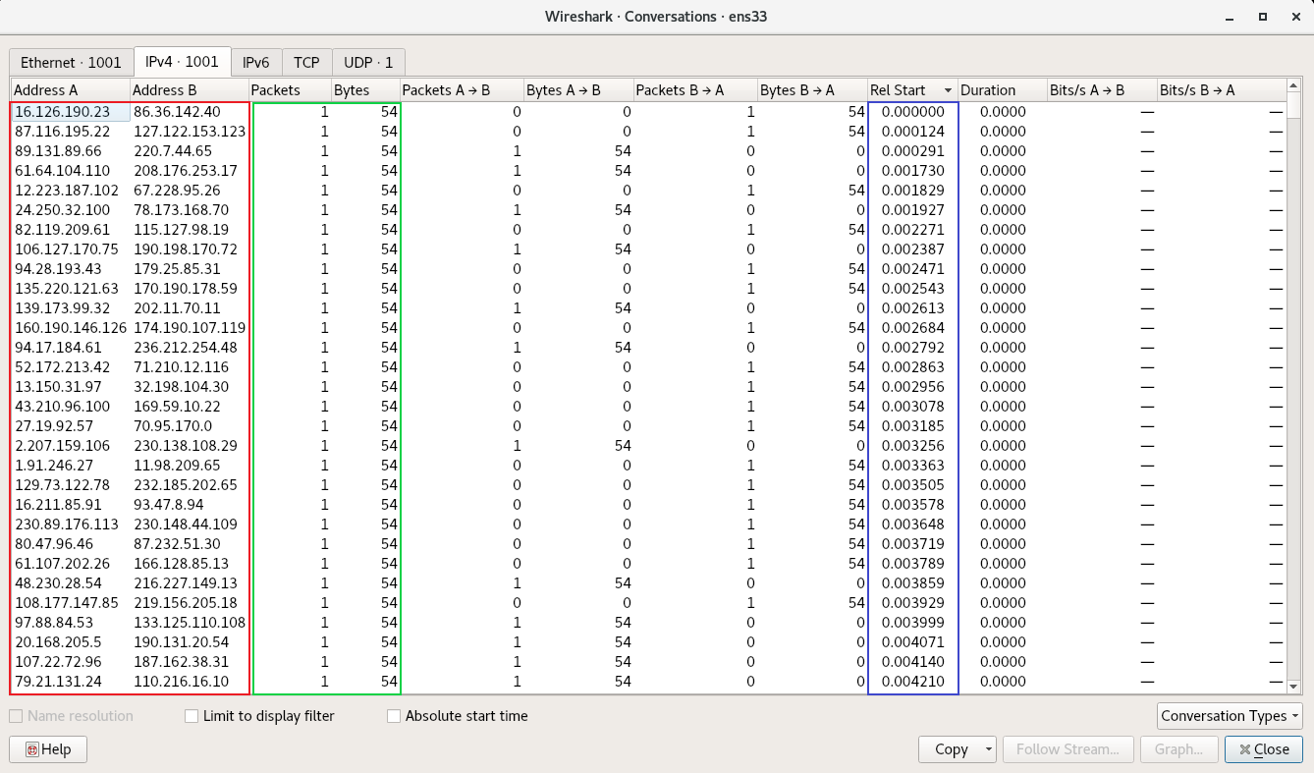1314x773 pixels.
Task: Switch to the TCP tab
Action: [306, 62]
